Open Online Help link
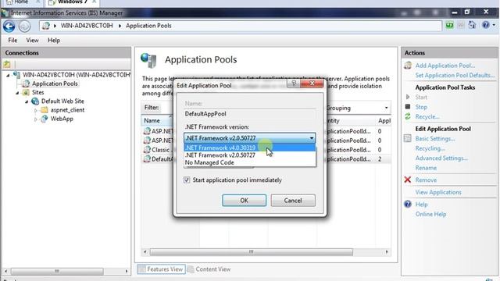 tap(430, 214)
